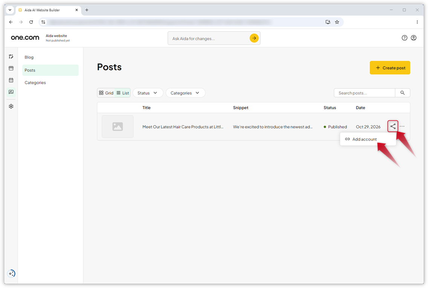428x288 pixels.
Task: Open the tab search dropdown arrow
Action: (x=10, y=10)
